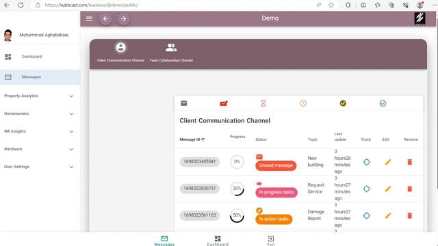Select Exit in bottom navigation
This screenshot has height=246, width=438.
(271, 241)
